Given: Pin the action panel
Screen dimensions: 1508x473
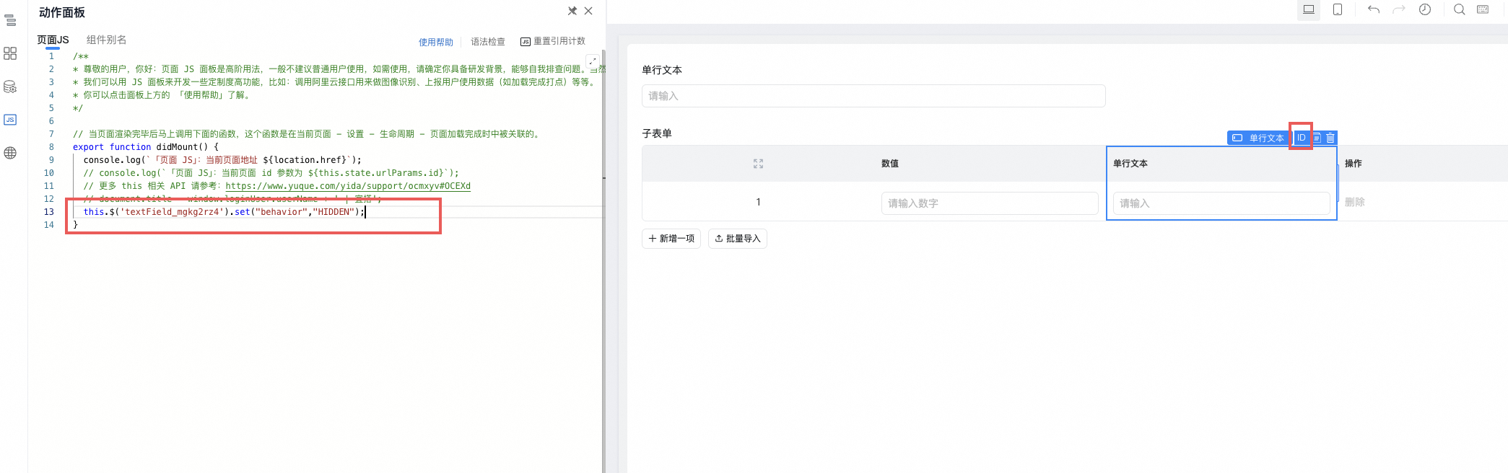Looking at the screenshot, I should click(572, 11).
